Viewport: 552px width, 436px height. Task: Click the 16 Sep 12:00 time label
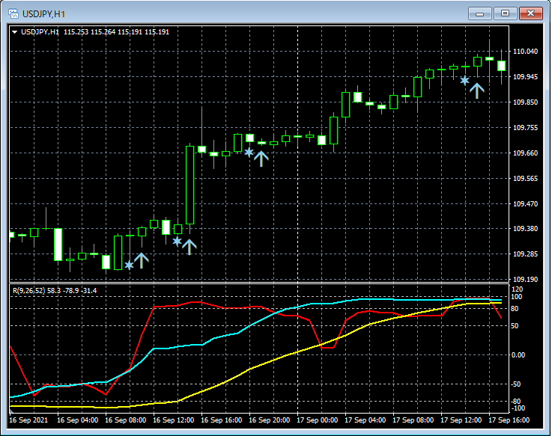coord(174,420)
